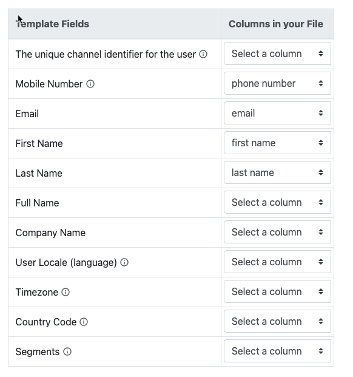Click the Mobile Number info icon
353x377 pixels.
(90, 84)
